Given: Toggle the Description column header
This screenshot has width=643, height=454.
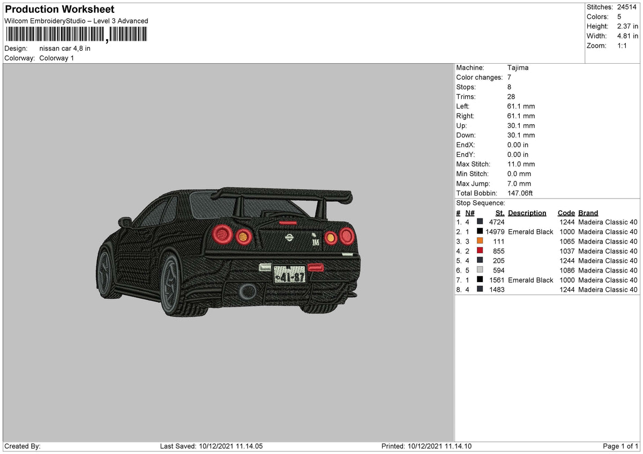Looking at the screenshot, I should 527,213.
